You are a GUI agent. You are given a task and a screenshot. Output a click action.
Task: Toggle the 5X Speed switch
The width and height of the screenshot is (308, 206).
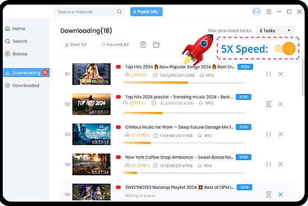[x=285, y=49]
